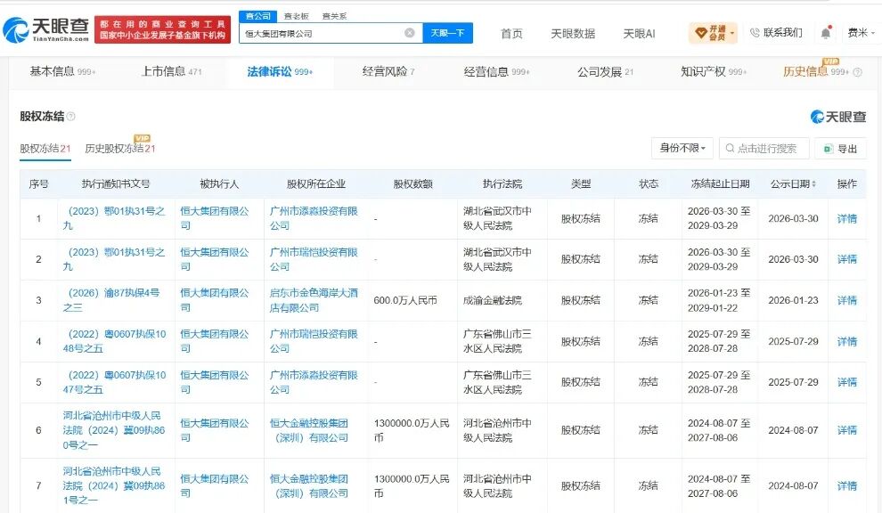Open 详情 for row 4

click(x=847, y=341)
